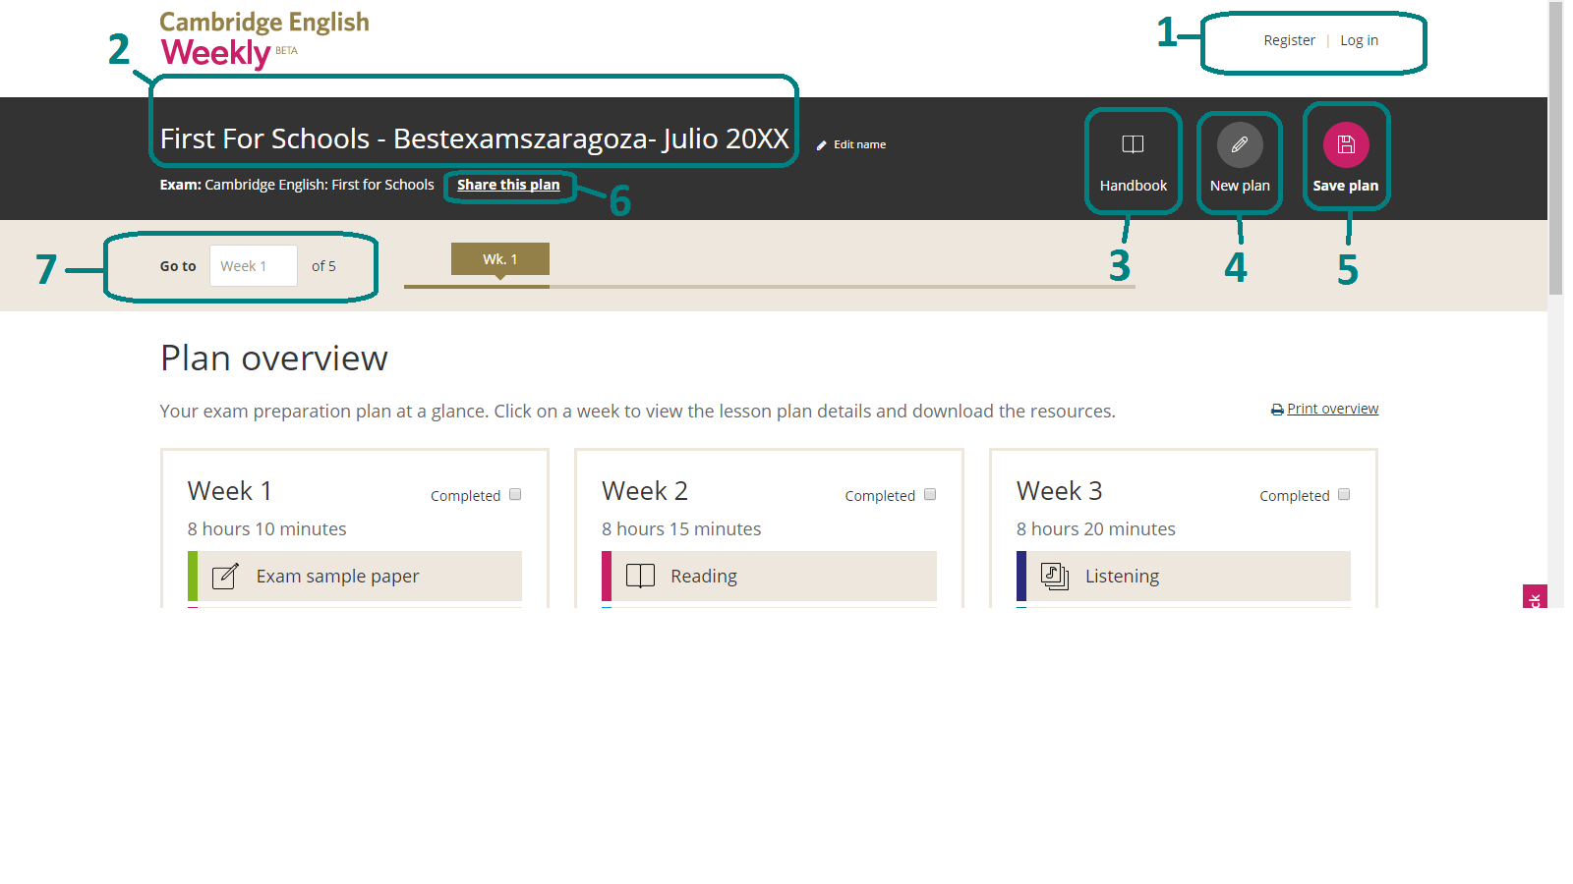Screen dimensions: 1573x884
Task: Open the Handbook book icon
Action: coord(1133,144)
